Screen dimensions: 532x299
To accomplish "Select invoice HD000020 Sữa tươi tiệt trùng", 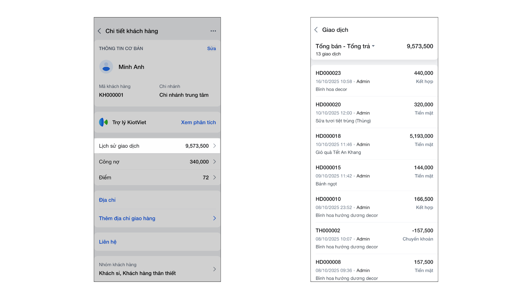I will [x=374, y=112].
